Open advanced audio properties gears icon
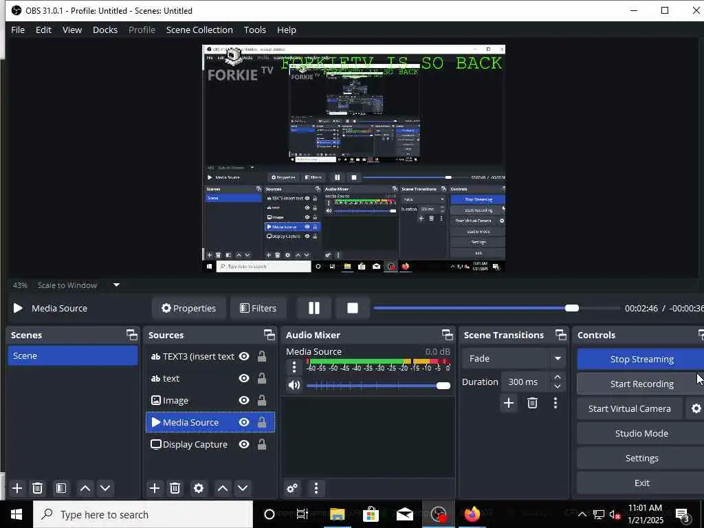This screenshot has width=704, height=528. coord(292,488)
